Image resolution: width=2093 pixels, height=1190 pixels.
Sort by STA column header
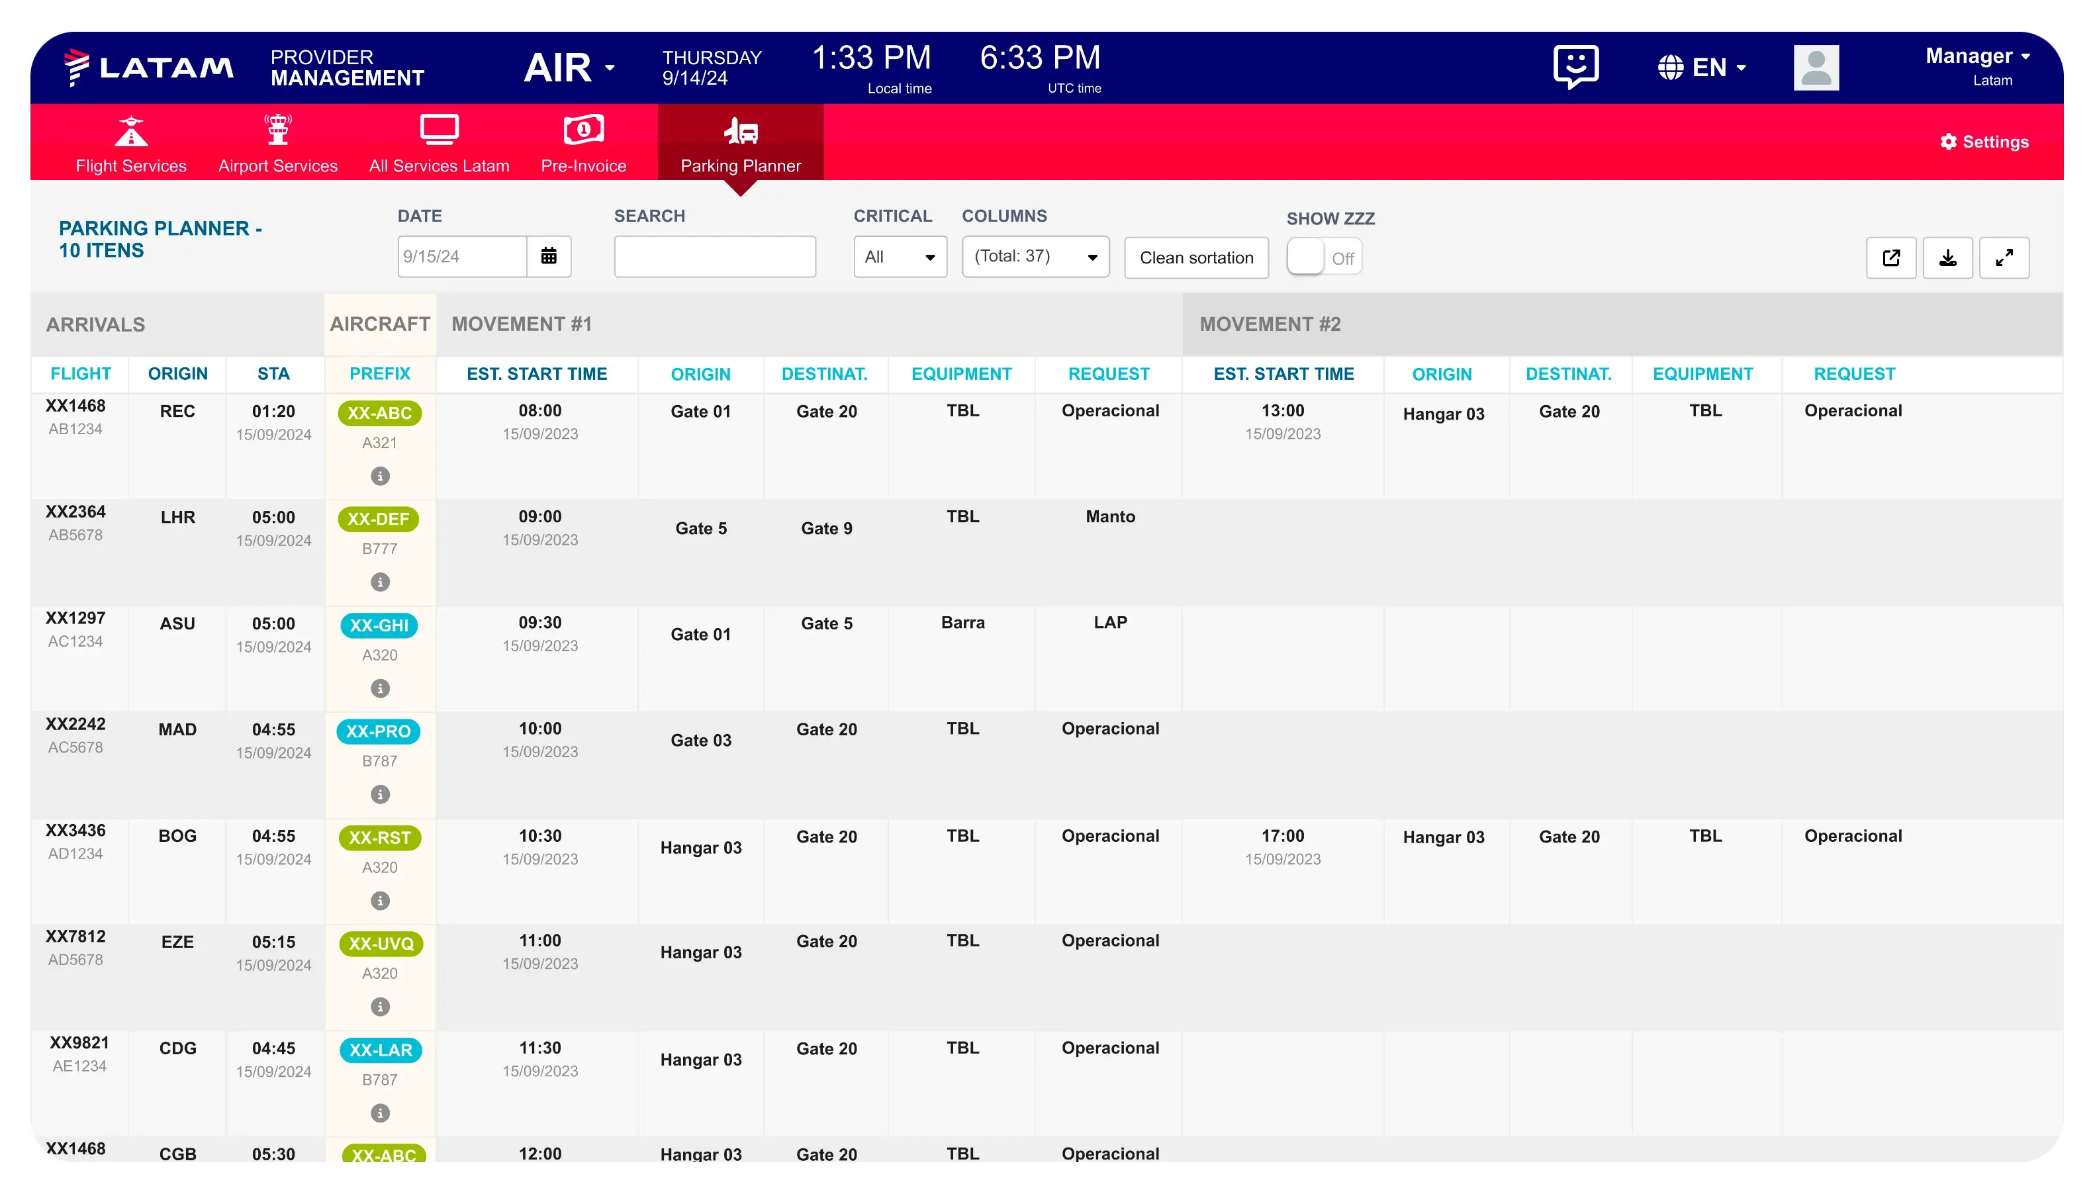[x=273, y=373]
